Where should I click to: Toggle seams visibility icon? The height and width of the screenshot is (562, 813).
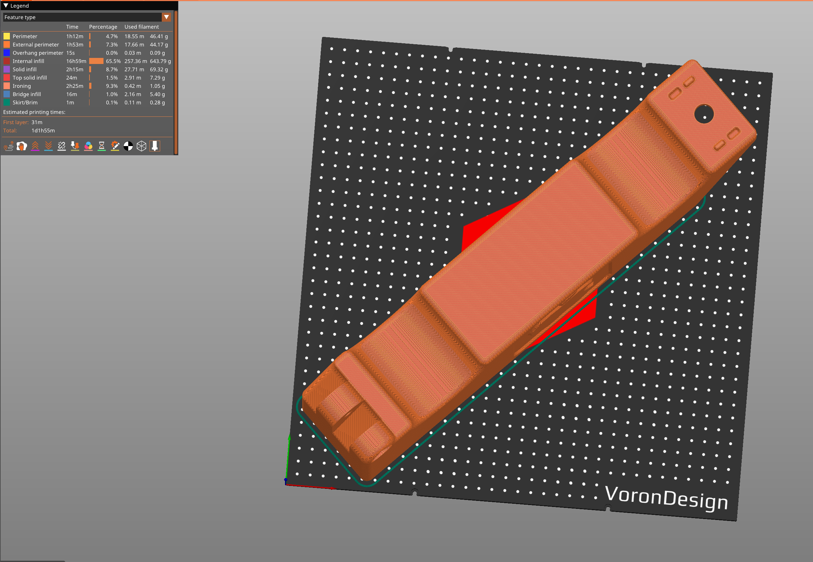click(x=62, y=146)
